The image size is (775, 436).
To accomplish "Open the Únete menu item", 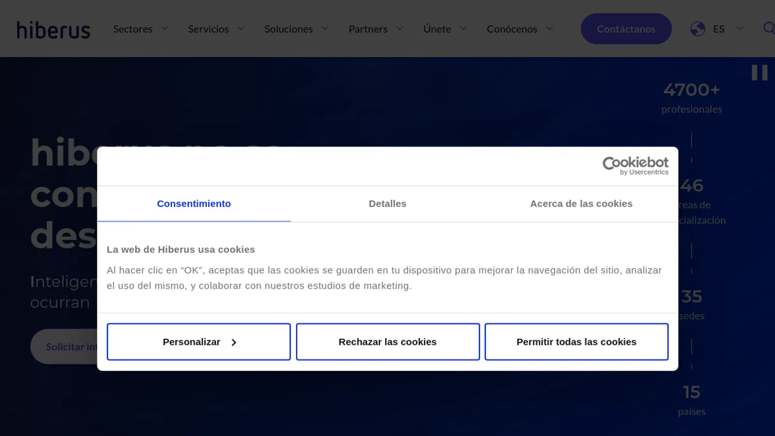I will [x=437, y=29].
